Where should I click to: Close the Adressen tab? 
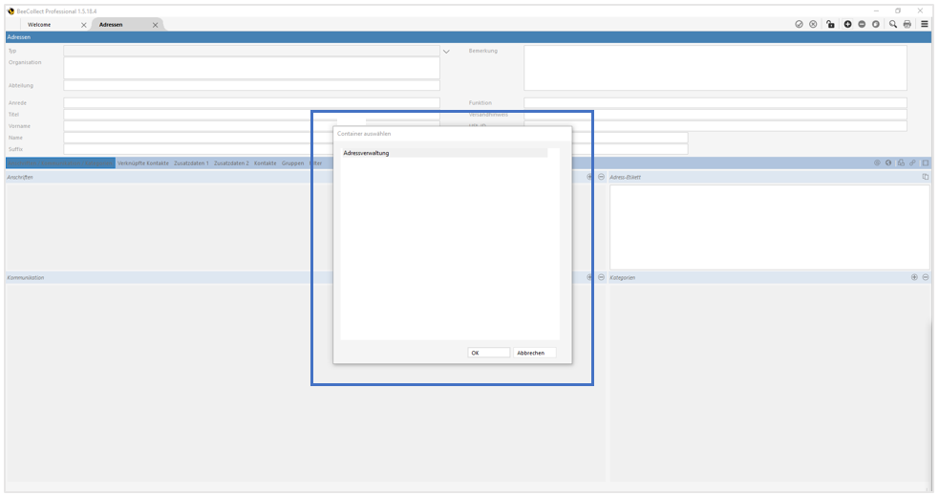click(156, 24)
